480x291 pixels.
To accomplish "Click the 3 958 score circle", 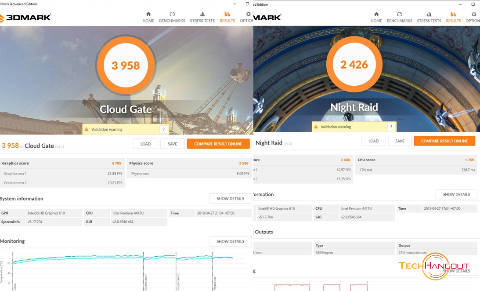I will tap(126, 65).
